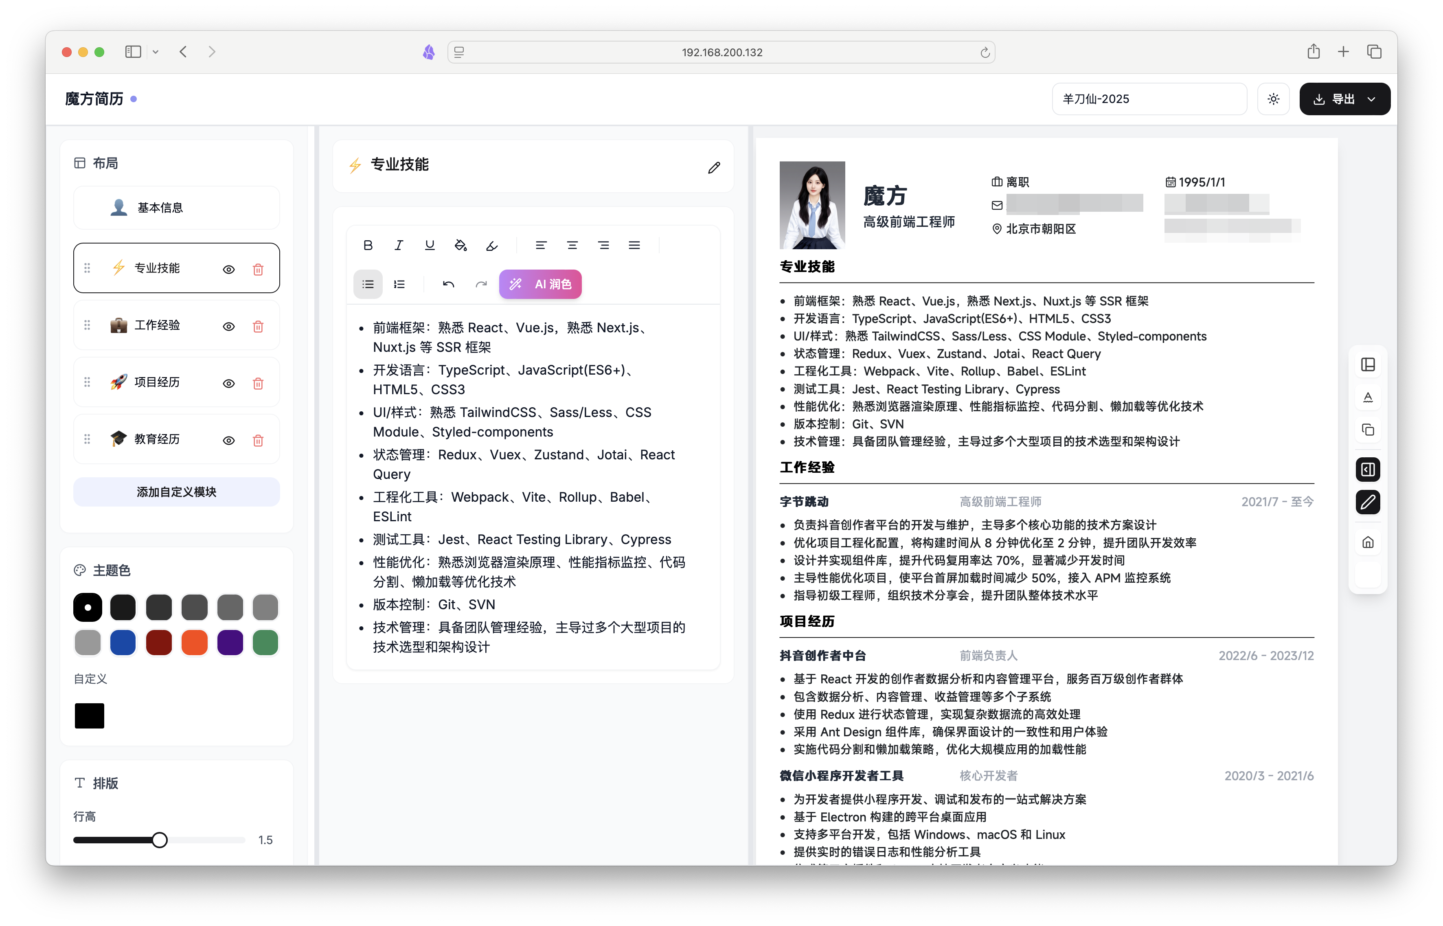Click 前端框架 bullet text in editor
The width and height of the screenshot is (1443, 926).
click(x=509, y=337)
